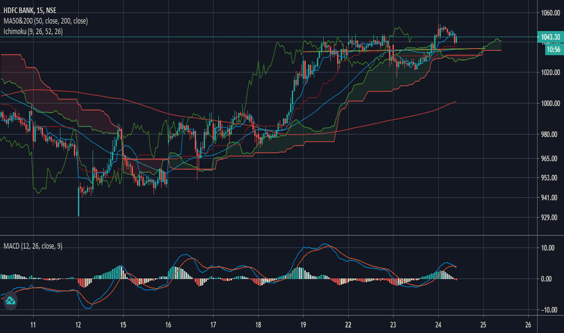The image size is (564, 333).
Task: Click the 953.00 price axis label
Action: 551,178
